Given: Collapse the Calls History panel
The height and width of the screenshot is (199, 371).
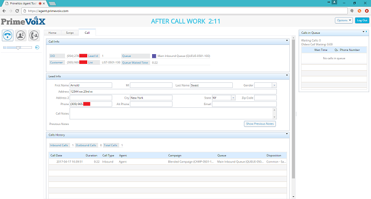Looking at the screenshot, I should click(287, 134).
